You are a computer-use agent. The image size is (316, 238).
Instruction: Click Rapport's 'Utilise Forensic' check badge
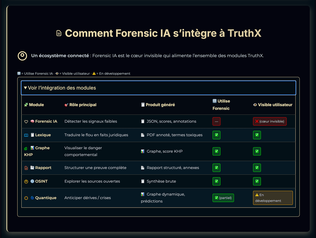pos(216,168)
